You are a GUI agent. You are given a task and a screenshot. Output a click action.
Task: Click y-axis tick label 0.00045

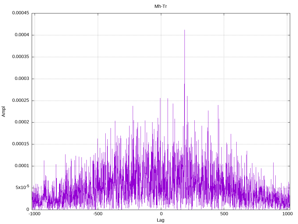(21, 13)
